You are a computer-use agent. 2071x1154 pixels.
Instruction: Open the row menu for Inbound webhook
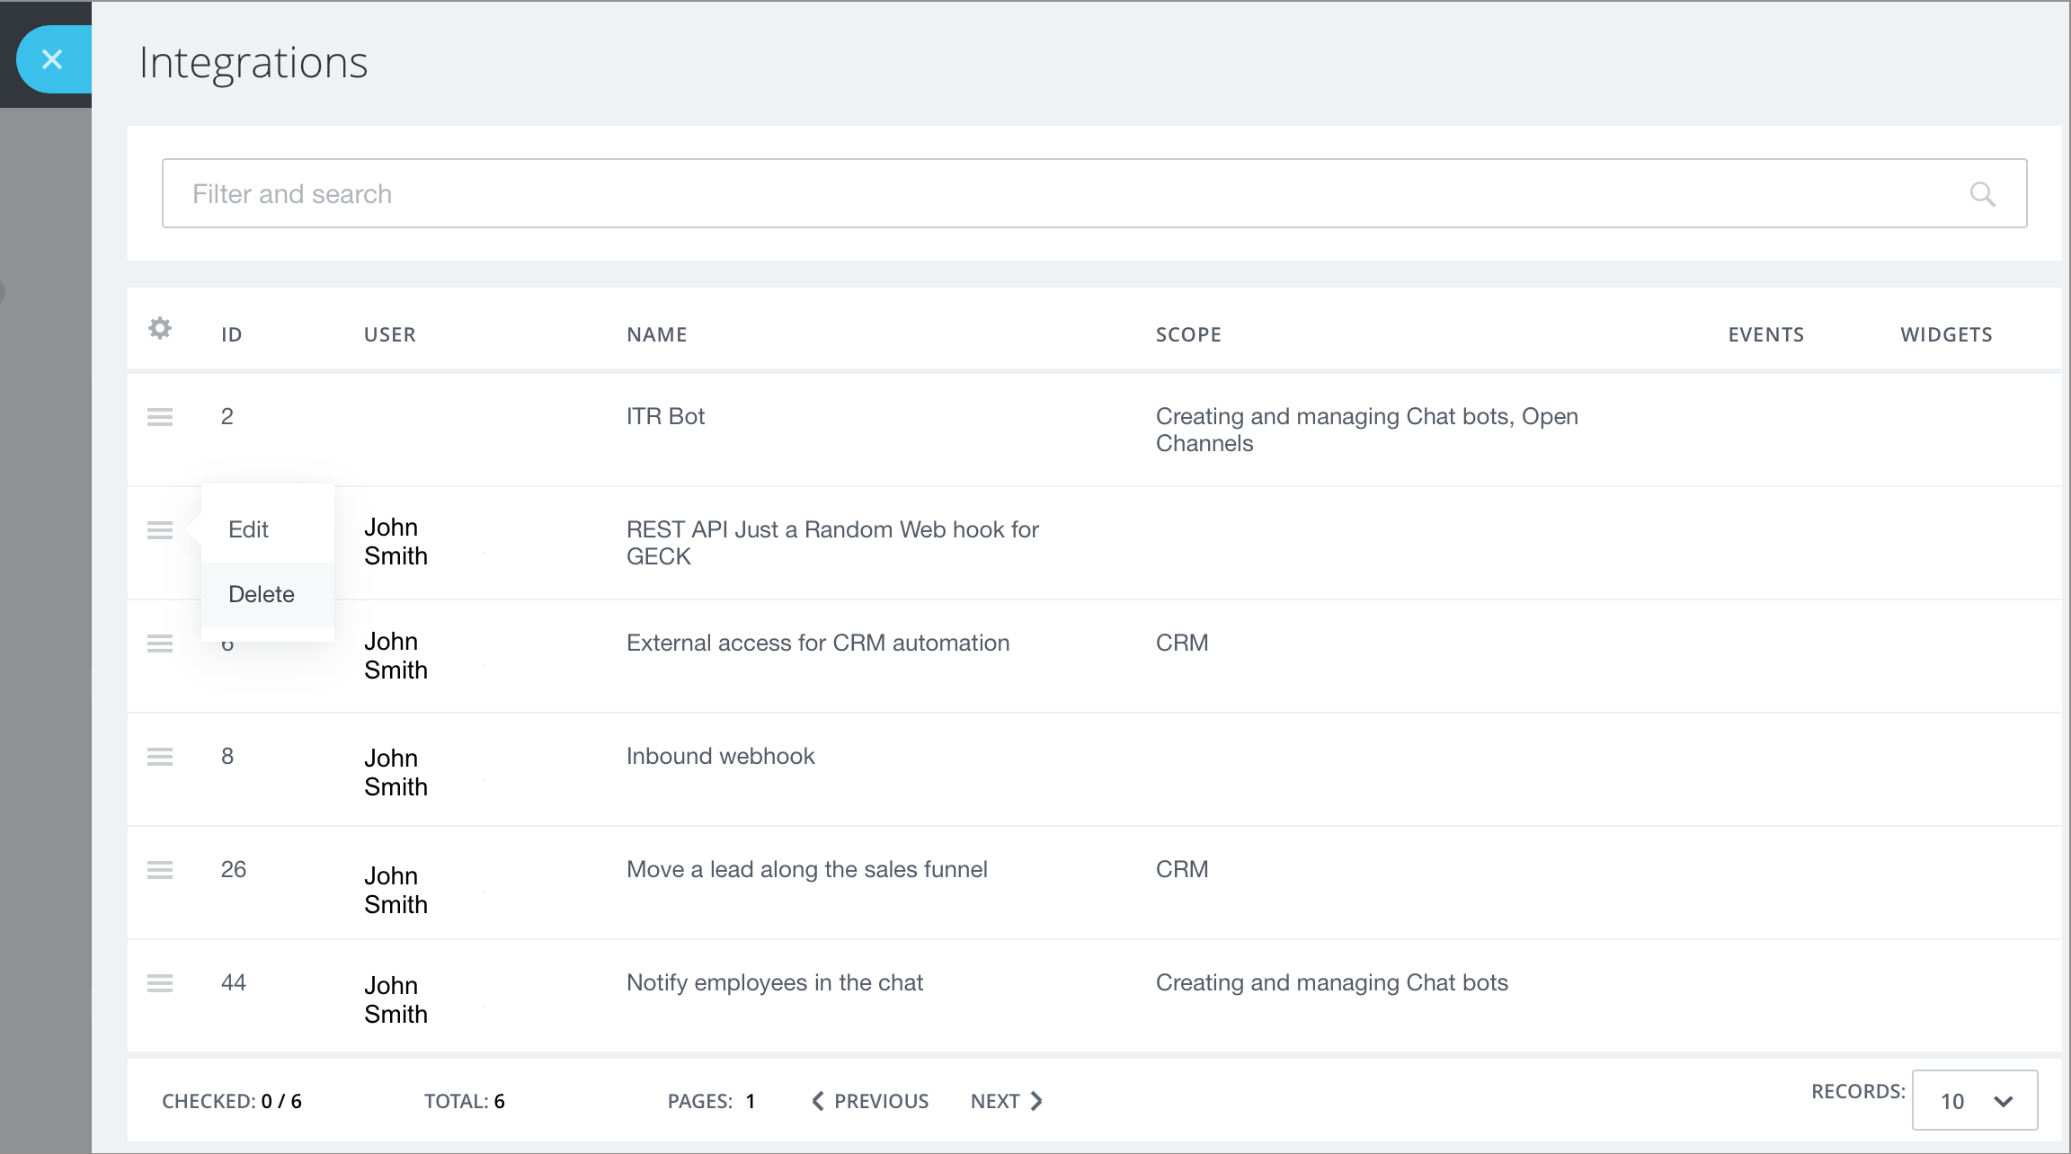click(x=160, y=757)
